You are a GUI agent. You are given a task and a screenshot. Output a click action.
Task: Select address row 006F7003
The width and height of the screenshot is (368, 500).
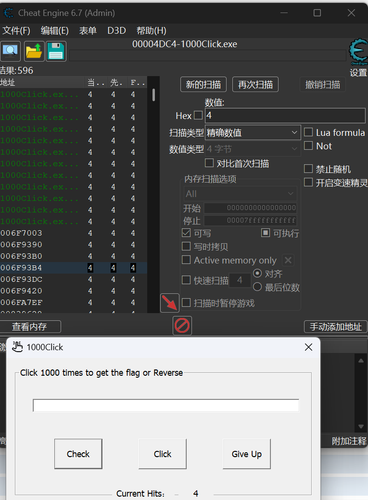pos(74,233)
